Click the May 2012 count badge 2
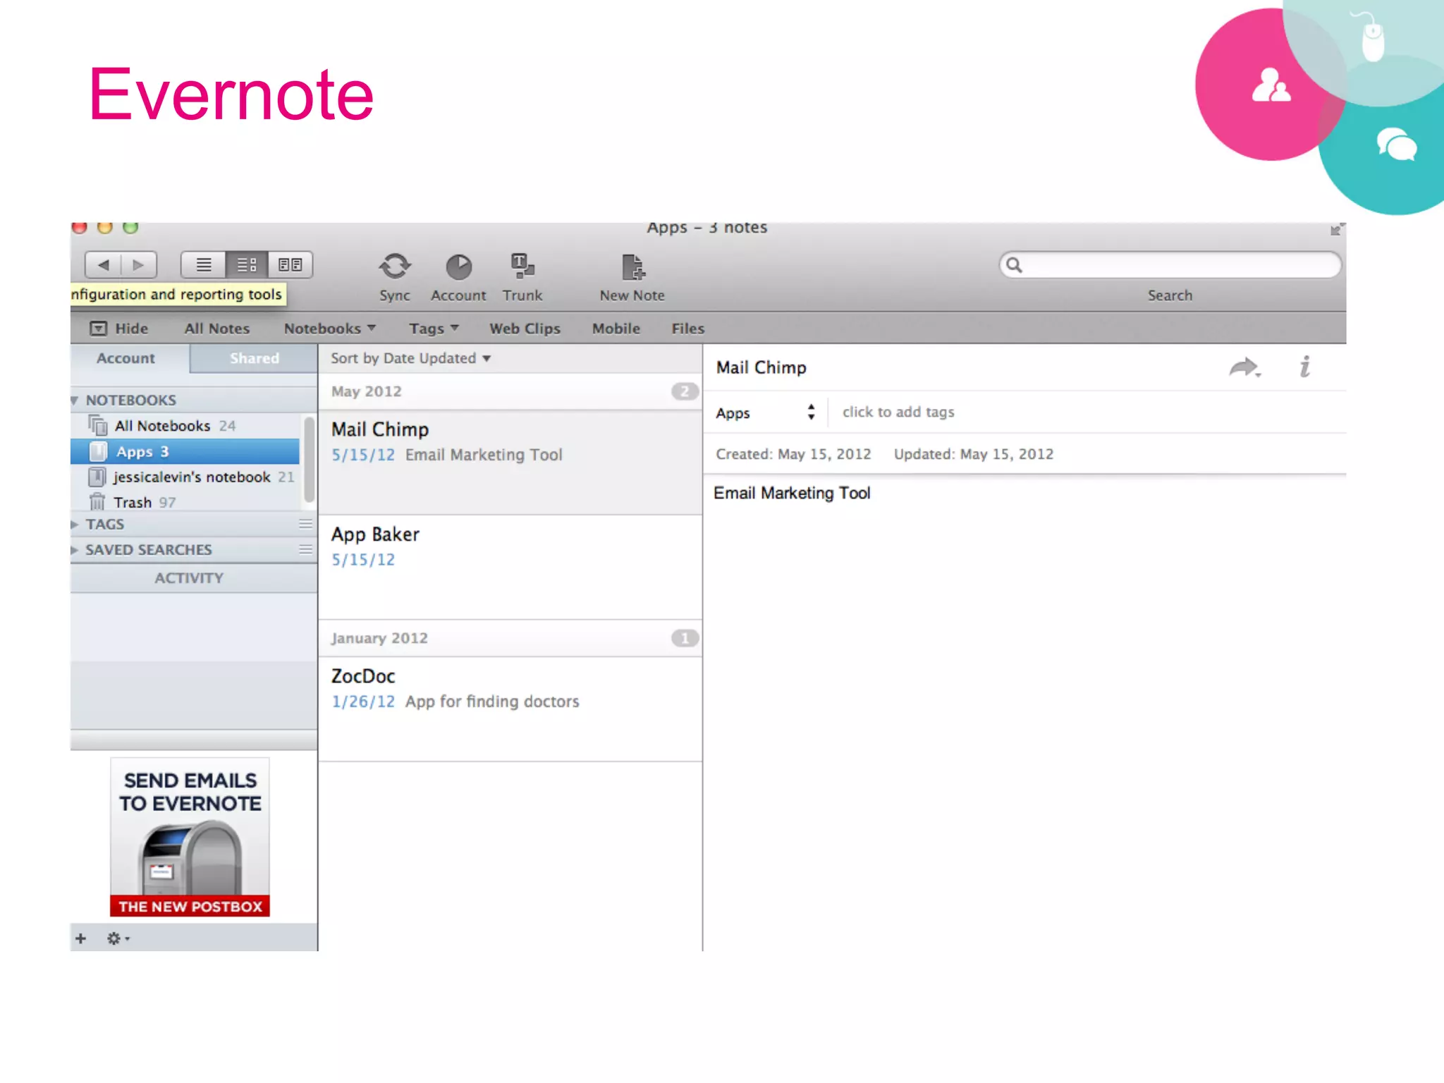The height and width of the screenshot is (1083, 1444). (685, 391)
